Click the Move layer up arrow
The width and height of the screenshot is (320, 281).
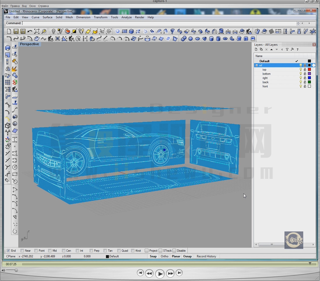point(271,50)
